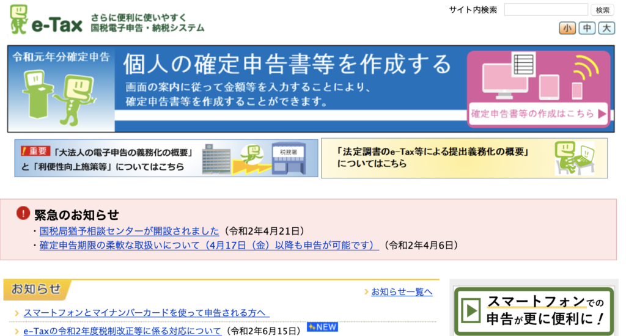
Task: Click the blue NEW badge
Action: click(x=322, y=327)
